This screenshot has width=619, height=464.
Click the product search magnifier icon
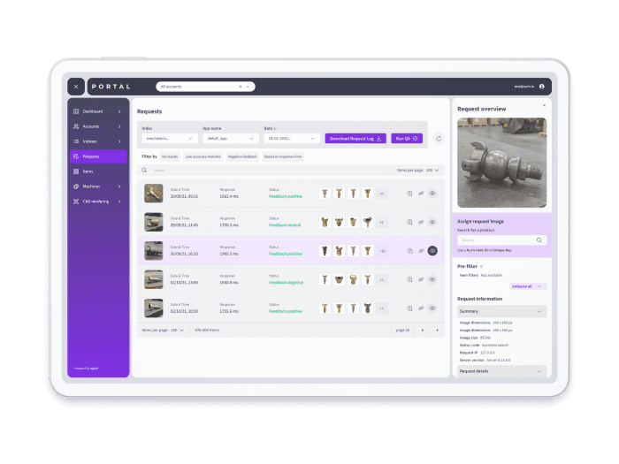tap(539, 240)
